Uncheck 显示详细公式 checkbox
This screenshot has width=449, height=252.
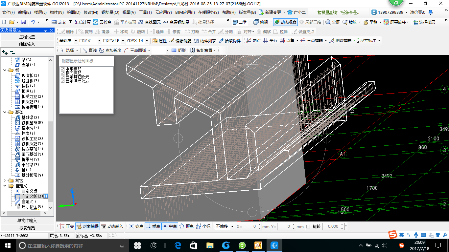pyautogui.click(x=62, y=80)
